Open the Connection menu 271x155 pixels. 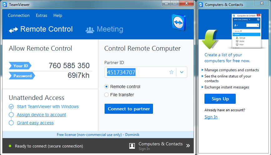[19, 15]
